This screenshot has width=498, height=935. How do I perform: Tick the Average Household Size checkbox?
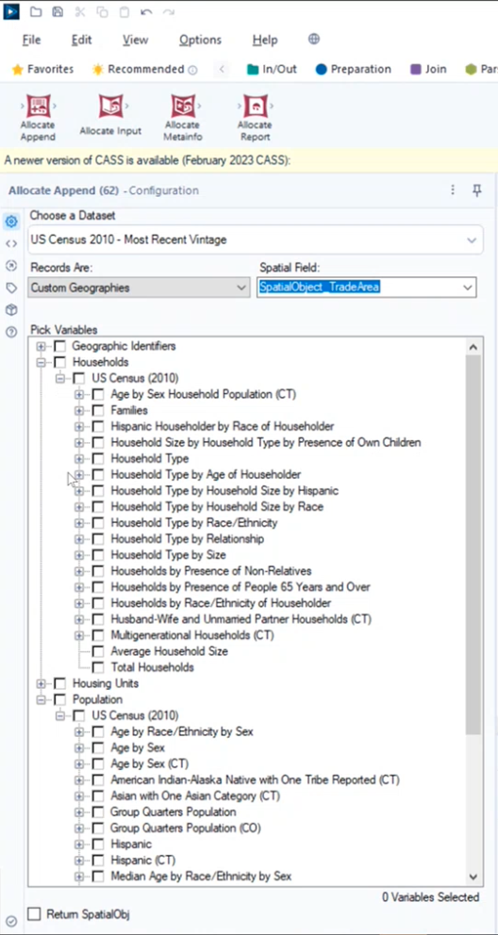tap(98, 651)
